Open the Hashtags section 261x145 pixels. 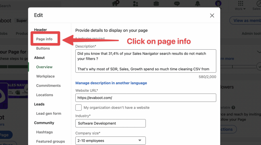click(44, 132)
